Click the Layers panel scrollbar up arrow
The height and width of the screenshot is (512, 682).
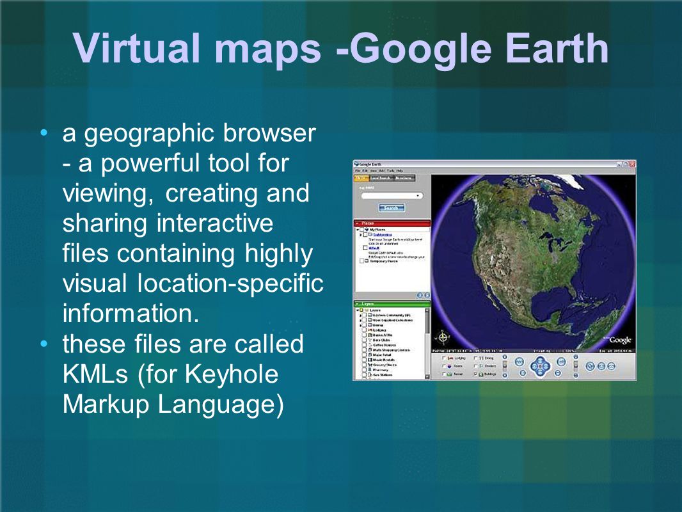pyautogui.click(x=427, y=310)
